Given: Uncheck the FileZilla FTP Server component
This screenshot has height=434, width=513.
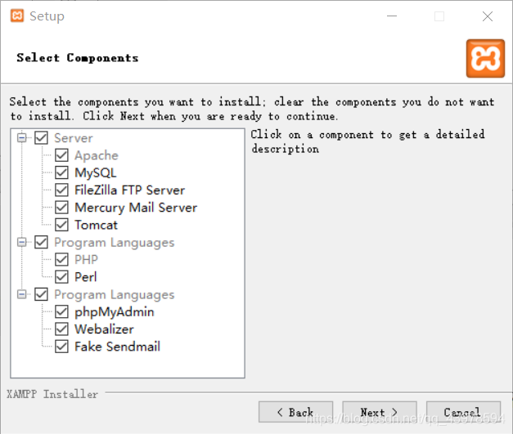Looking at the screenshot, I should click(x=61, y=190).
